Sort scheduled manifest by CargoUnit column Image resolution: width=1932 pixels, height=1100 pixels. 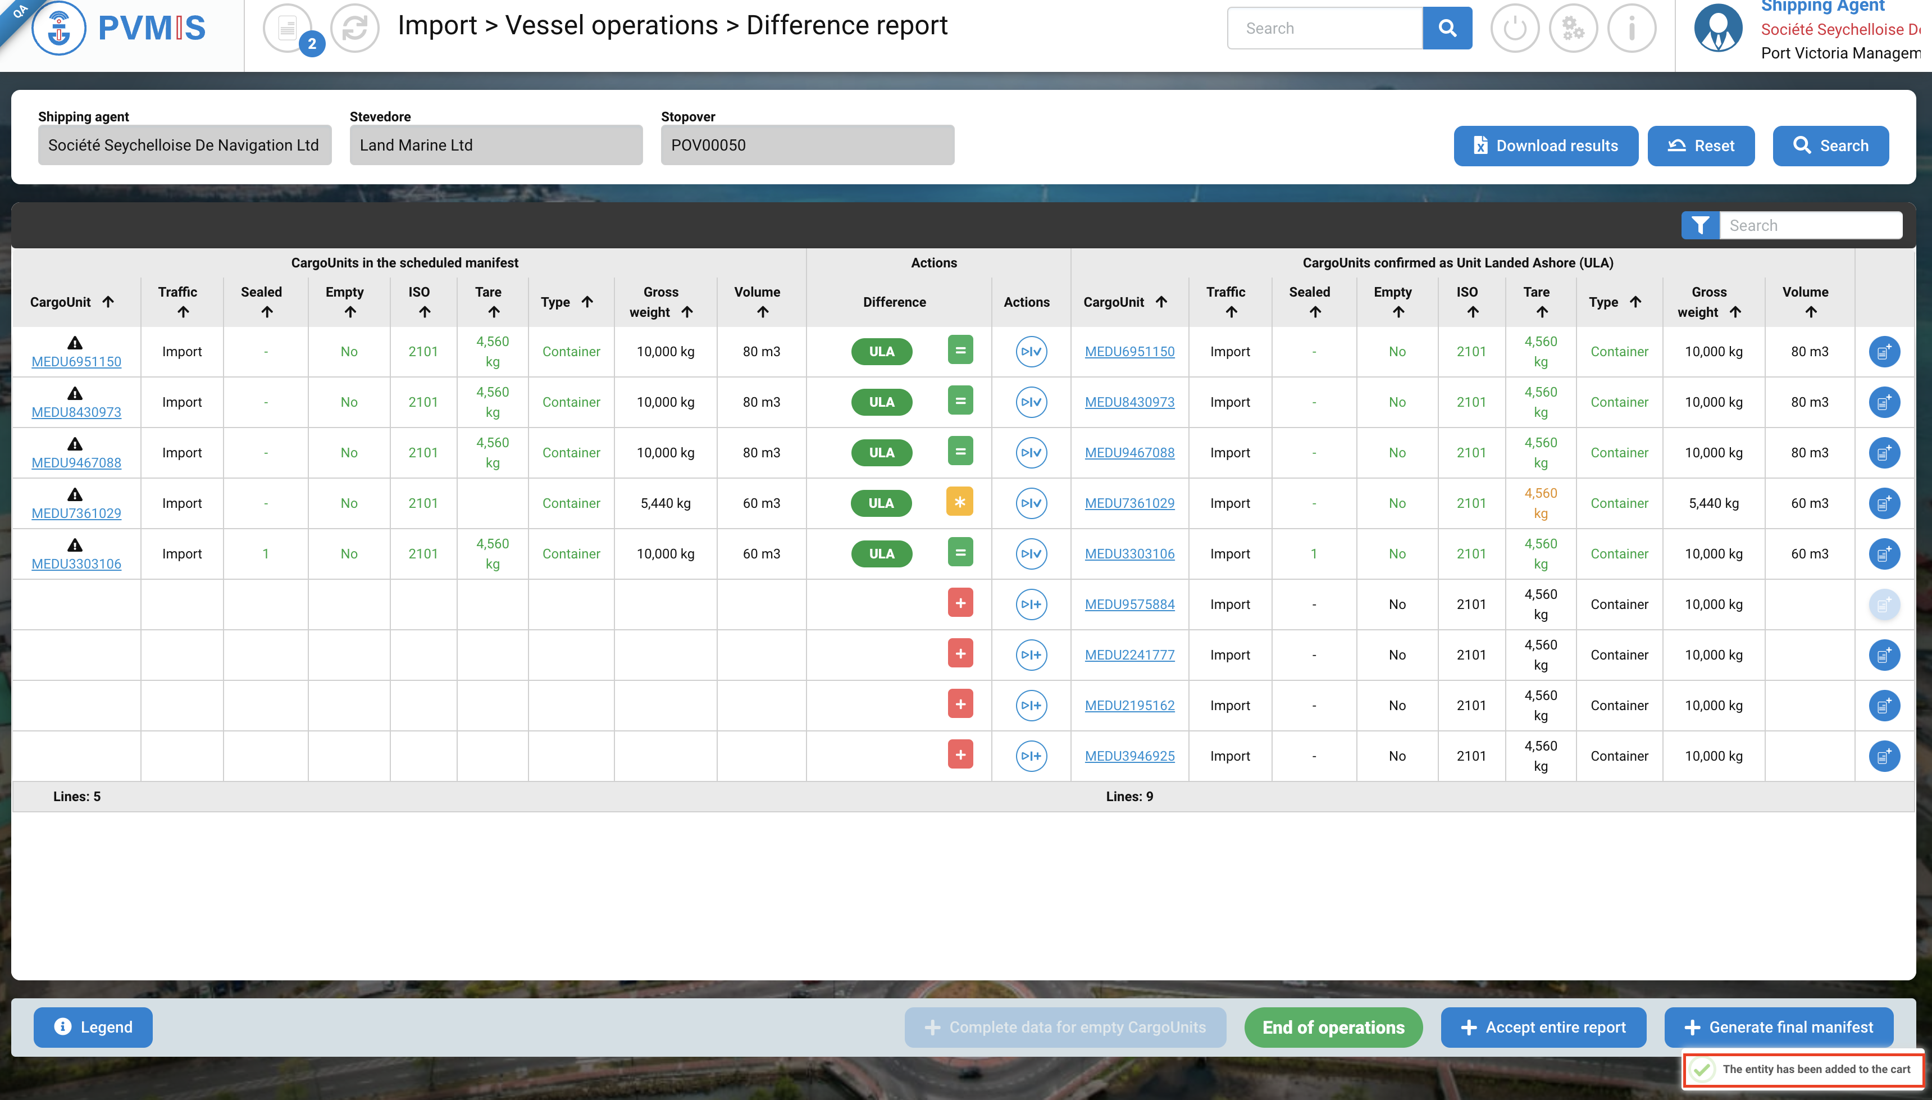[x=108, y=302]
